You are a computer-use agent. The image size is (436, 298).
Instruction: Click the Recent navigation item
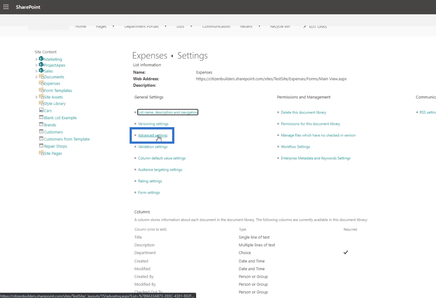pos(246,27)
